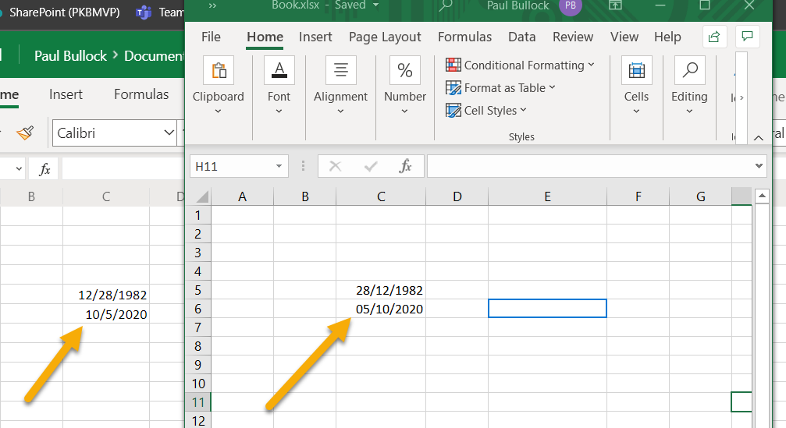This screenshot has height=428, width=786.
Task: Click the Insert Function fx button
Action: coord(405,166)
